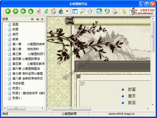This screenshot has height=118, width=157.
Task: Open the 前言 link in page
Action: 132,103
